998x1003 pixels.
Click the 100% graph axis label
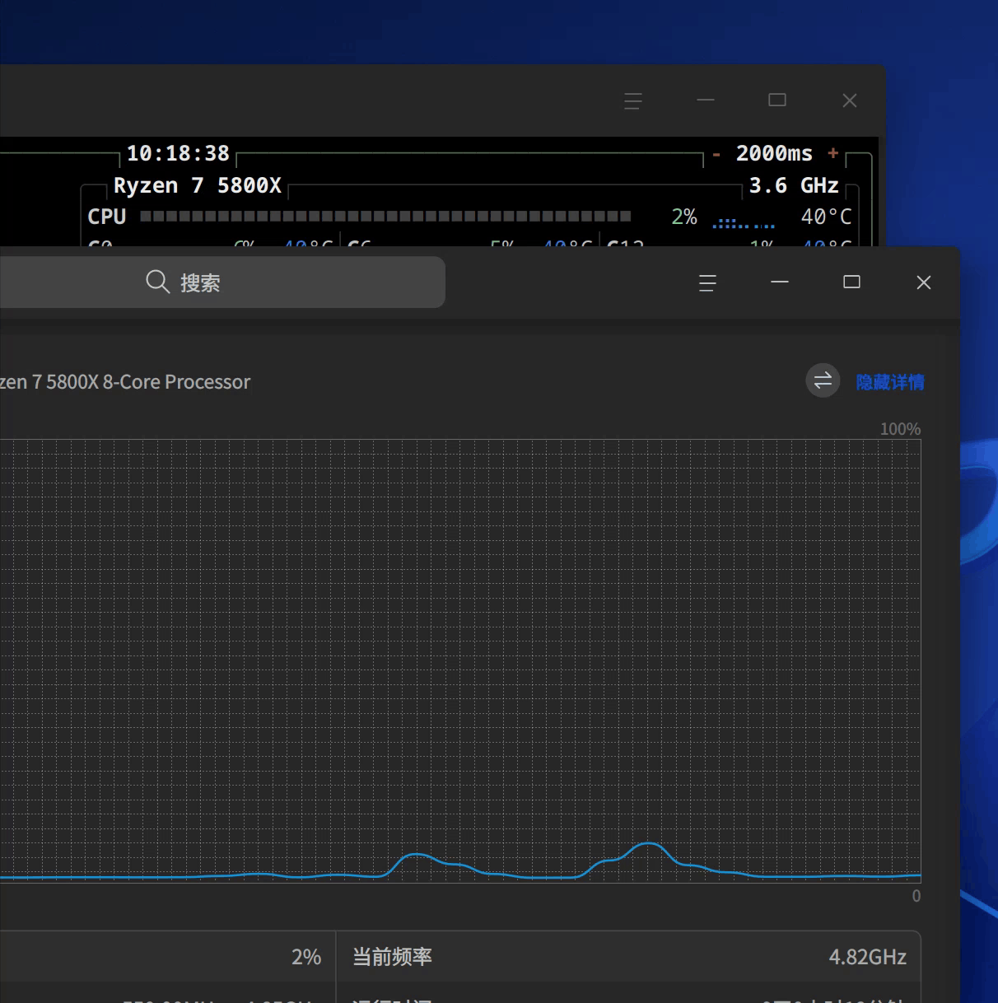(x=900, y=429)
